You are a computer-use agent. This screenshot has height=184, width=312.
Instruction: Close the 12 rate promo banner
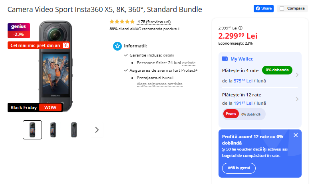tap(296, 135)
